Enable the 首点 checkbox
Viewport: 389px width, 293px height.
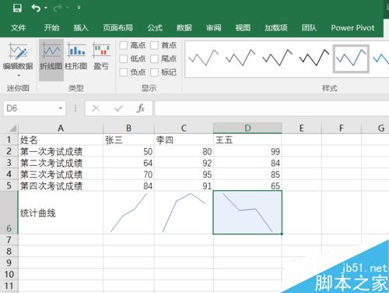click(x=154, y=45)
